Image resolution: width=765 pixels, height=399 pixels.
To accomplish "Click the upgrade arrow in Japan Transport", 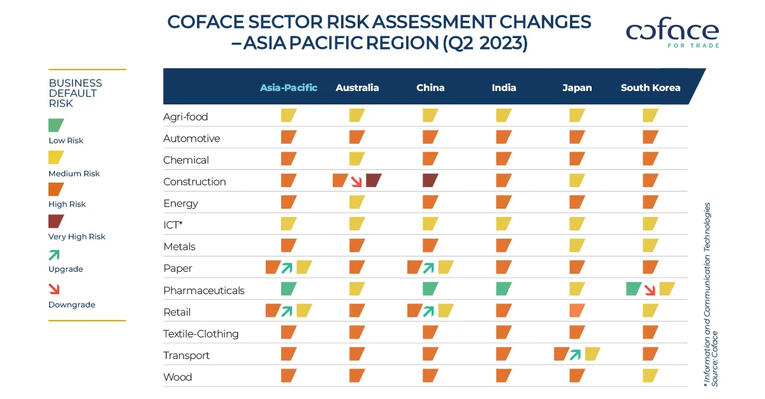I will point(576,354).
